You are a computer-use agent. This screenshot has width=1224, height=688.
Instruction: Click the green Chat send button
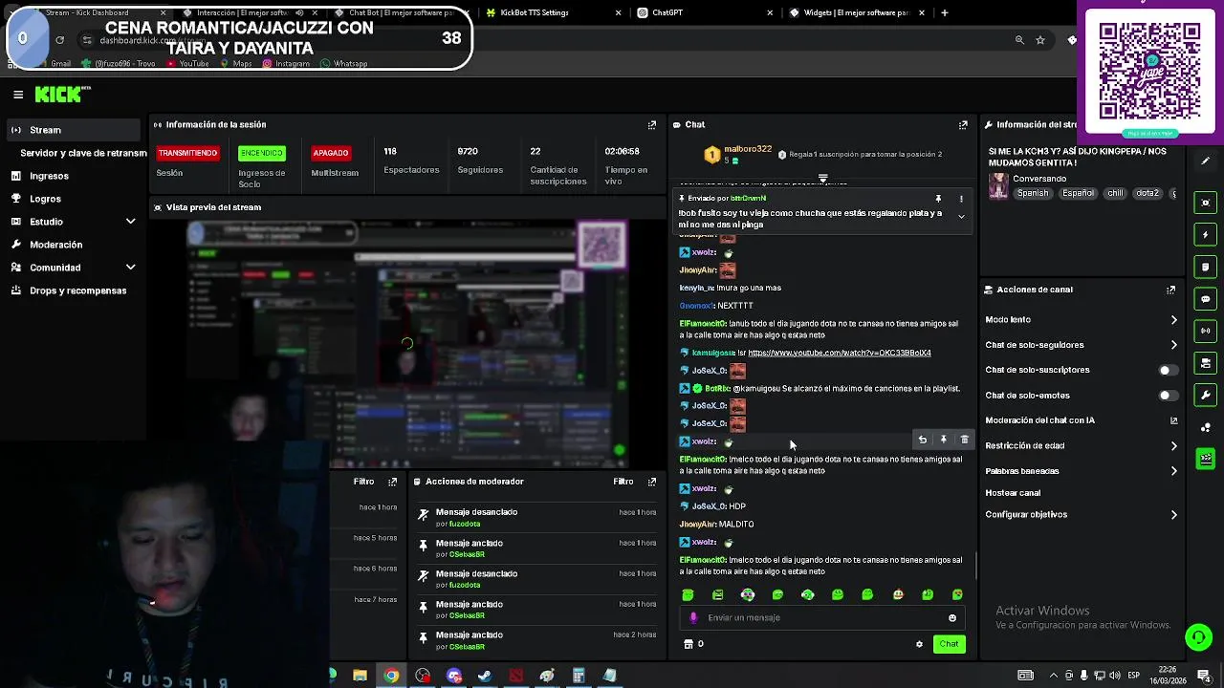click(x=949, y=644)
